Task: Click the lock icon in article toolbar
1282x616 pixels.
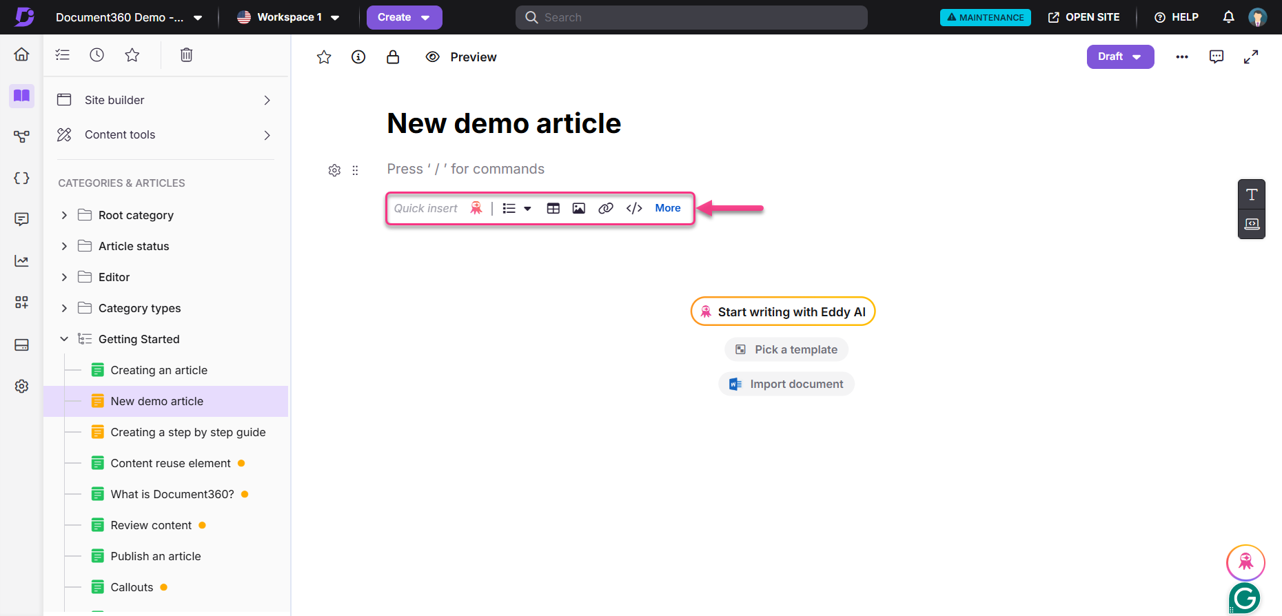Action: 393,57
